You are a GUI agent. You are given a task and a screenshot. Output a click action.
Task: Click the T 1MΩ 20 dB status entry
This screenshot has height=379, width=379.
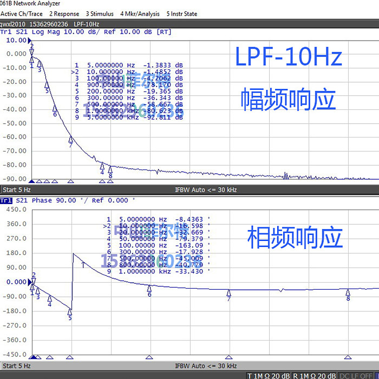[269, 376]
